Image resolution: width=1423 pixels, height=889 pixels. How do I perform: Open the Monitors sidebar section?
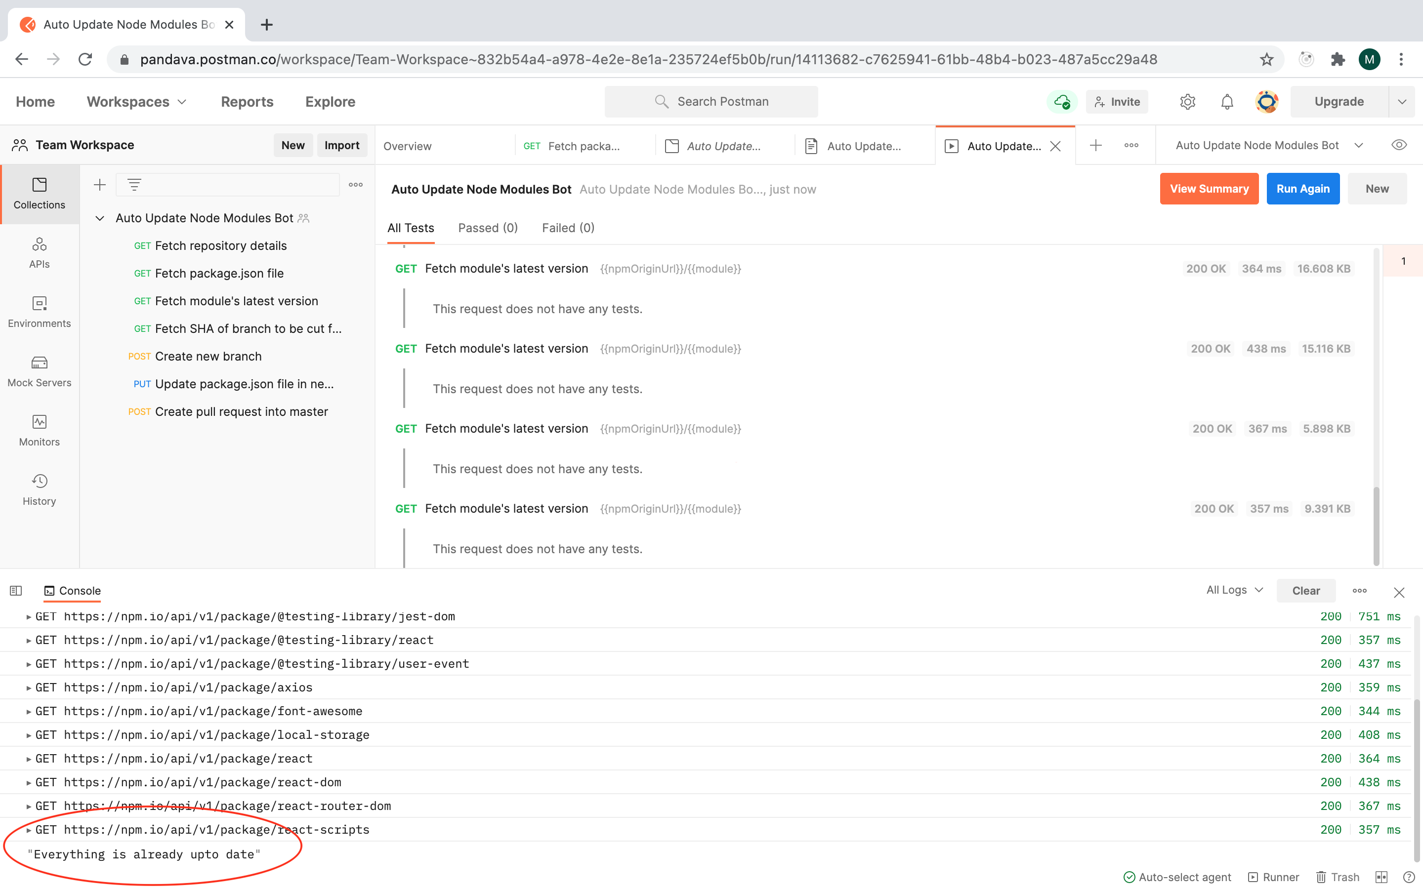click(x=40, y=430)
